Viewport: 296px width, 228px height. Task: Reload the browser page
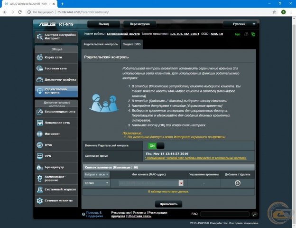pos(20,12)
